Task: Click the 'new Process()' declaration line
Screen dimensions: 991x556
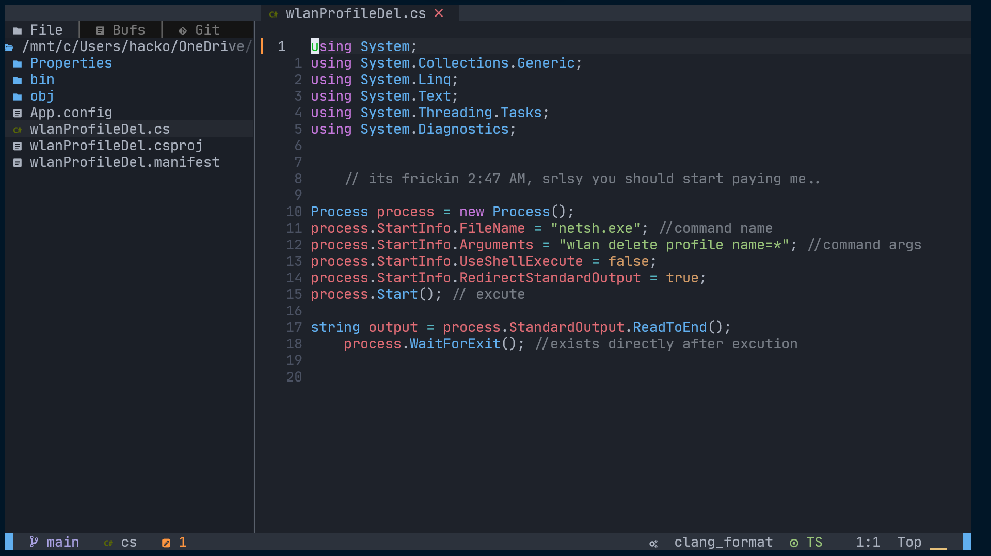Action: 442,212
